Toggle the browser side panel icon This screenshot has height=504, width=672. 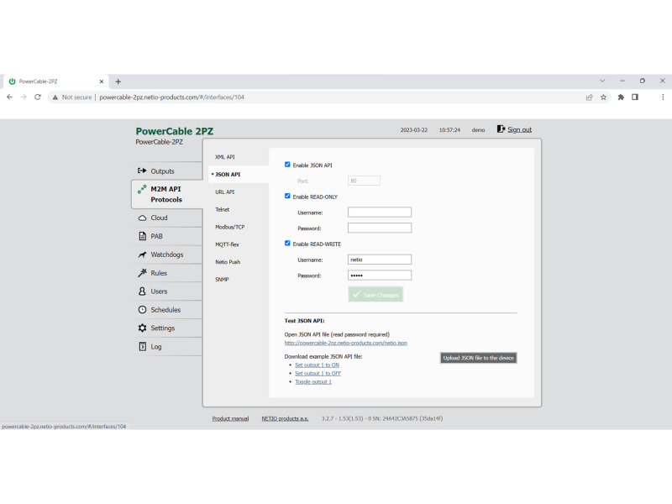(x=635, y=97)
